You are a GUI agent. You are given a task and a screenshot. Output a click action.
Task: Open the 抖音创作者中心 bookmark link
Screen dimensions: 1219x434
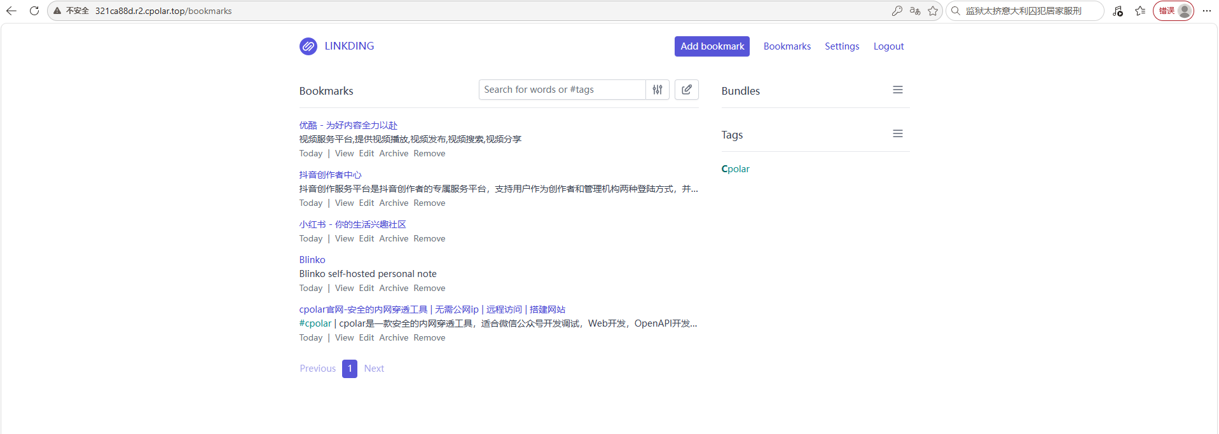click(331, 175)
